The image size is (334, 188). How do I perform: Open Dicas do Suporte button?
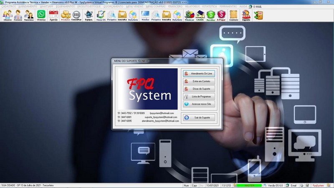coord(199,89)
